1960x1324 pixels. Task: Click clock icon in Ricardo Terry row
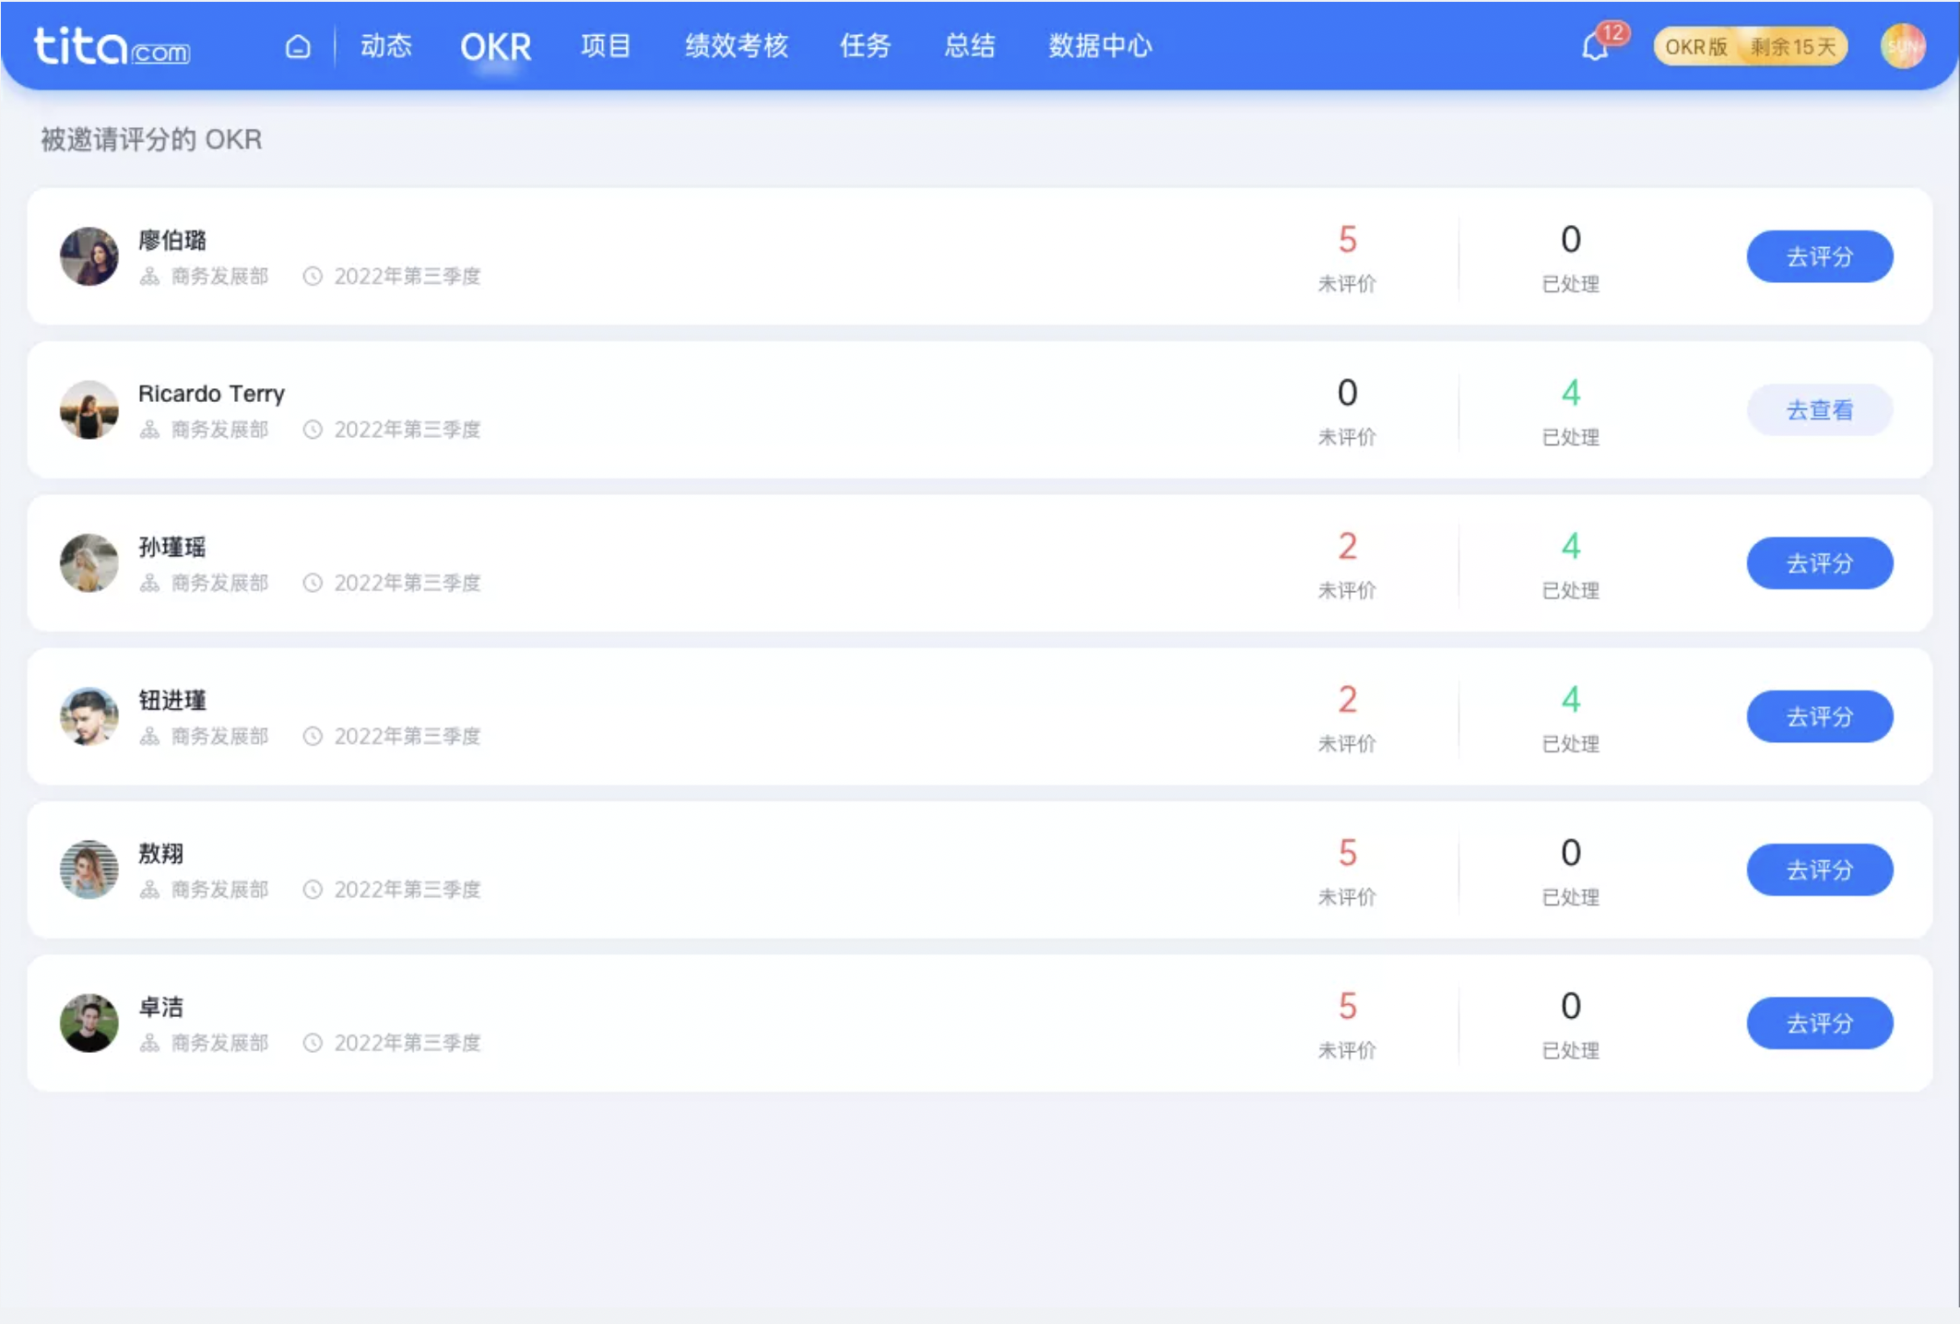[313, 430]
